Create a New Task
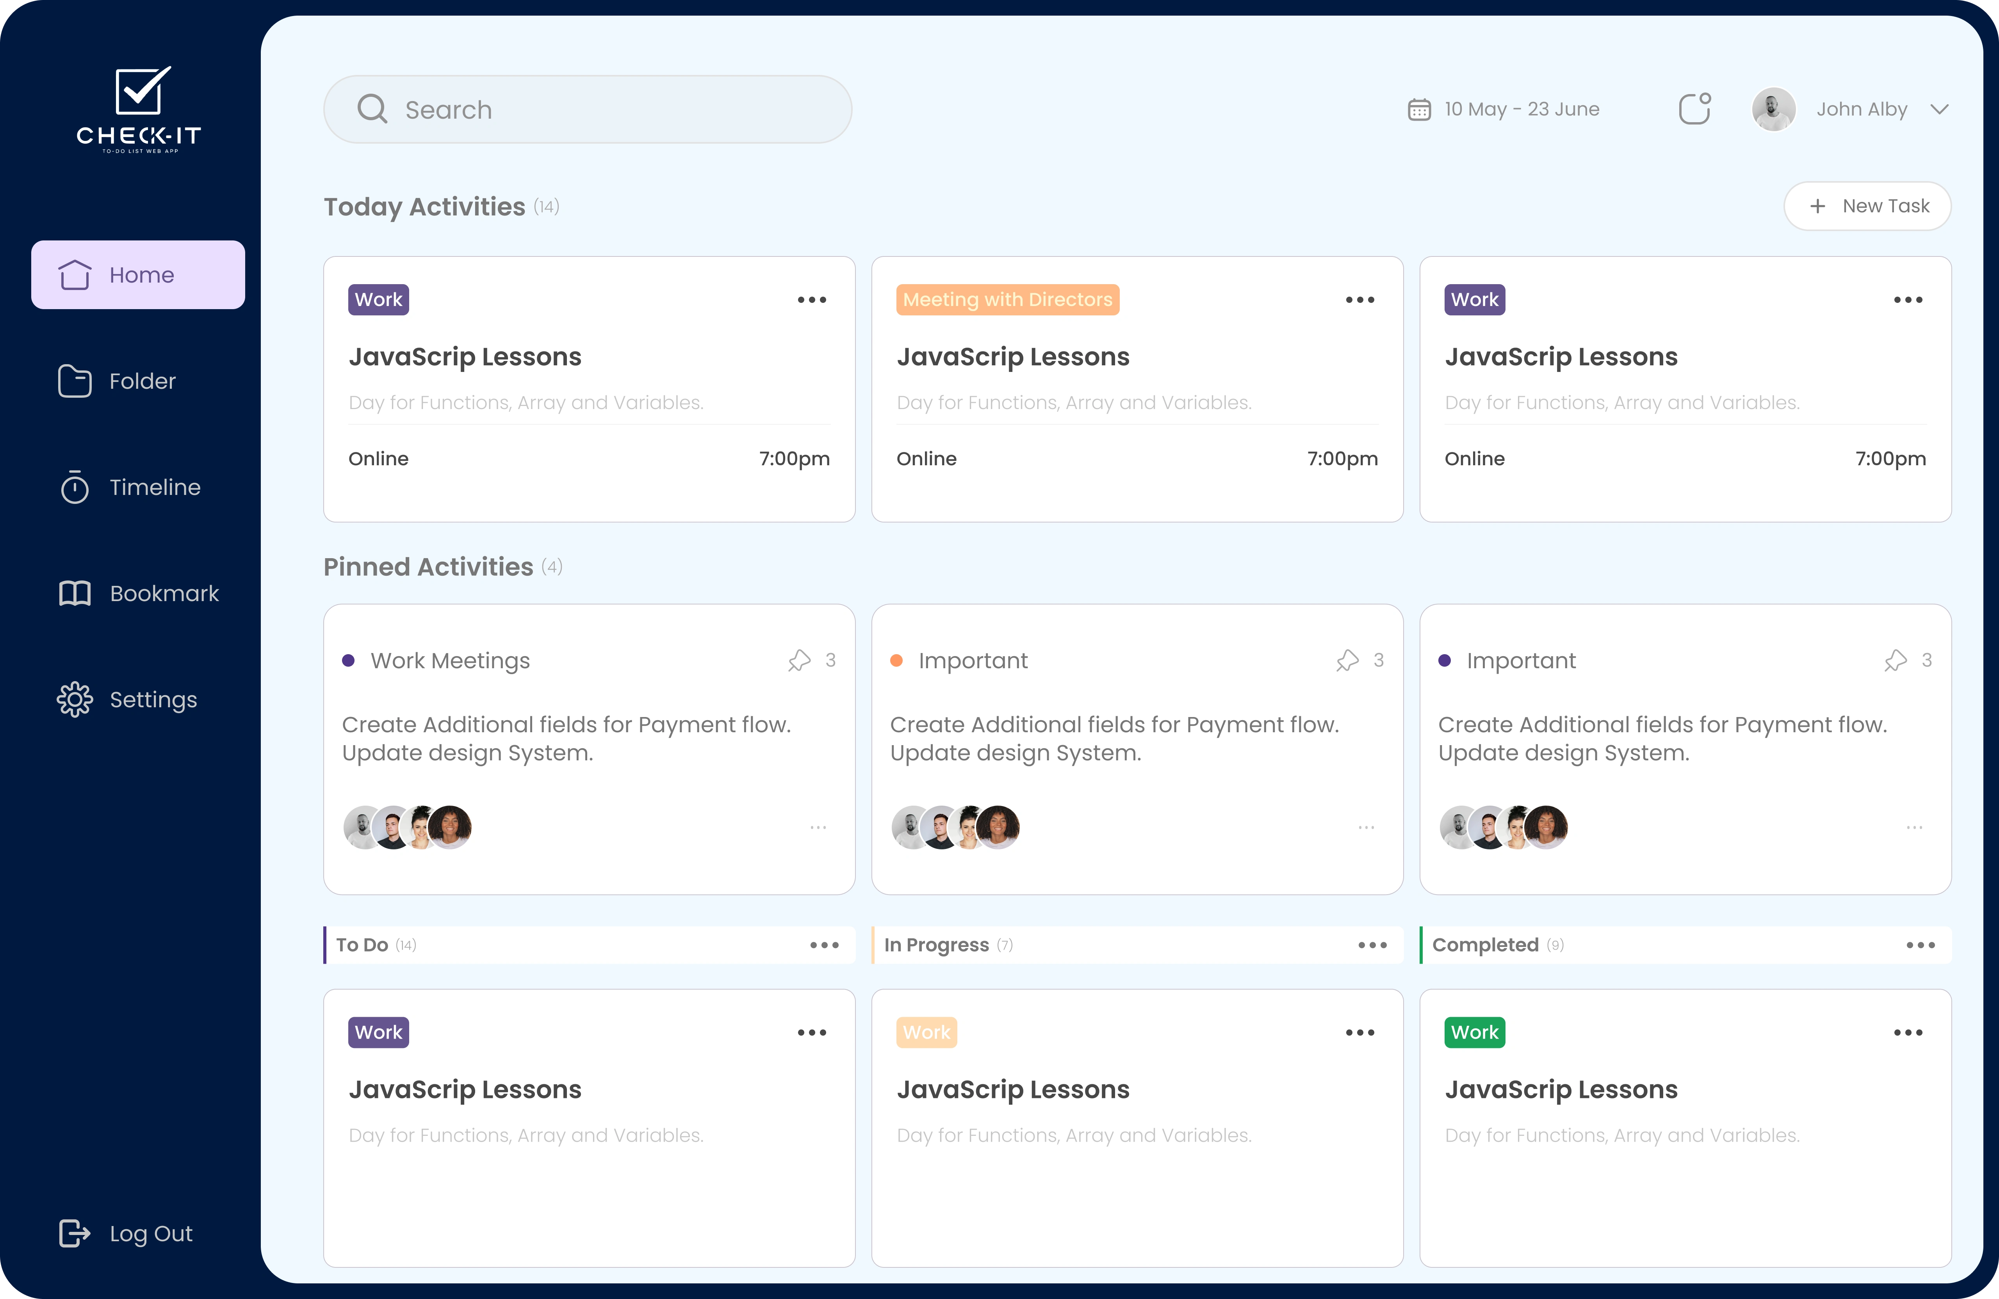 [x=1867, y=206]
